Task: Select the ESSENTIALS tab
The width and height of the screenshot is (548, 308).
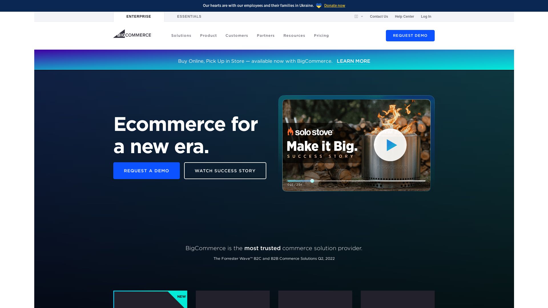Action: [x=189, y=17]
